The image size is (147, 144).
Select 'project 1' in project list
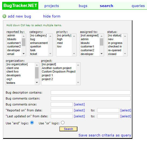click(x=59, y=76)
